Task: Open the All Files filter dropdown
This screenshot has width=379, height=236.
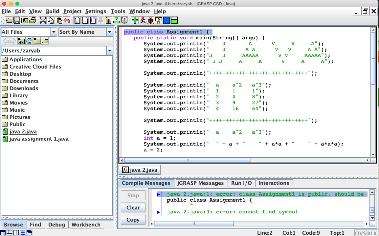Action: (x=54, y=32)
